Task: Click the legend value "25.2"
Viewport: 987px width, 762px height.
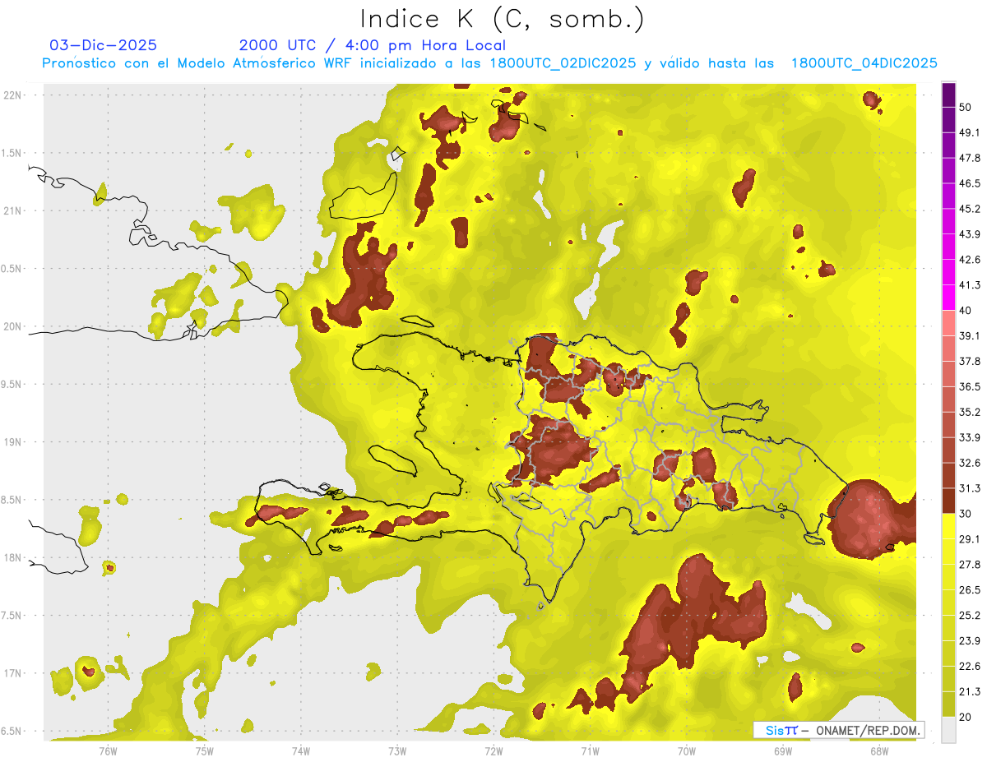Action: coord(970,616)
